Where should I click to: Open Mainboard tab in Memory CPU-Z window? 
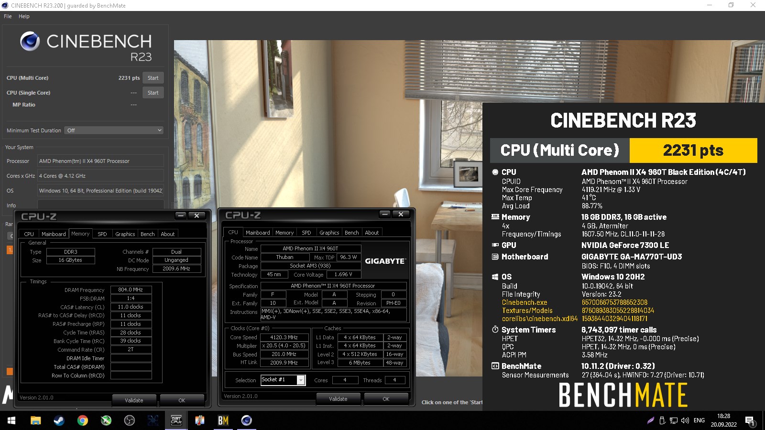[x=54, y=234]
